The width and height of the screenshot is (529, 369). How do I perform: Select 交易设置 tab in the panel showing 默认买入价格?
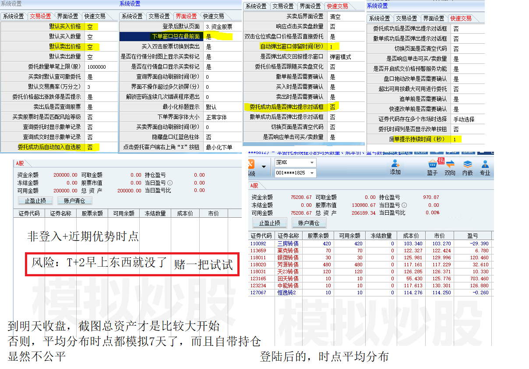point(40,16)
